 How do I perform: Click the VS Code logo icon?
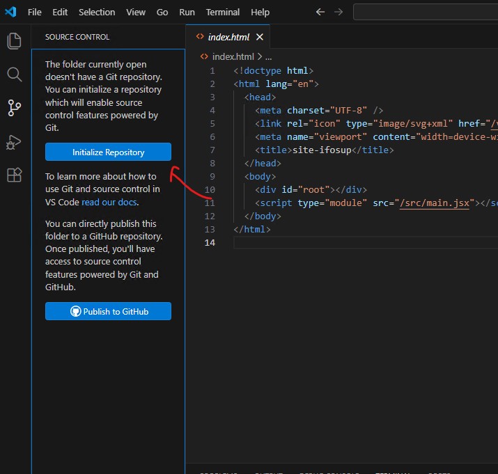click(x=11, y=12)
